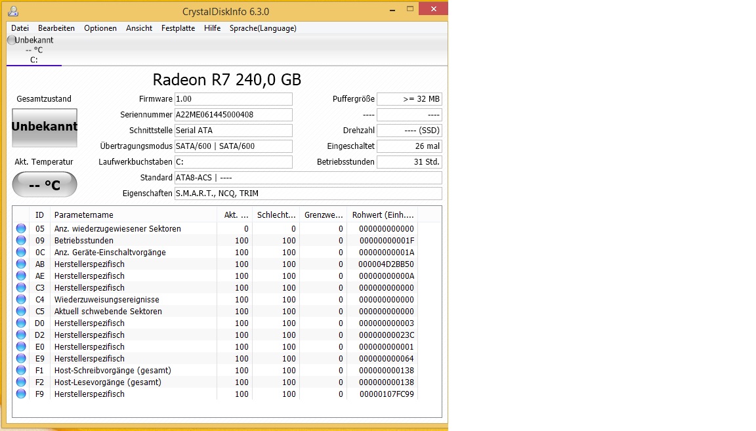Click the blue status icon for ID F2
Viewport: 756px width, 431px height.
tap(21, 382)
